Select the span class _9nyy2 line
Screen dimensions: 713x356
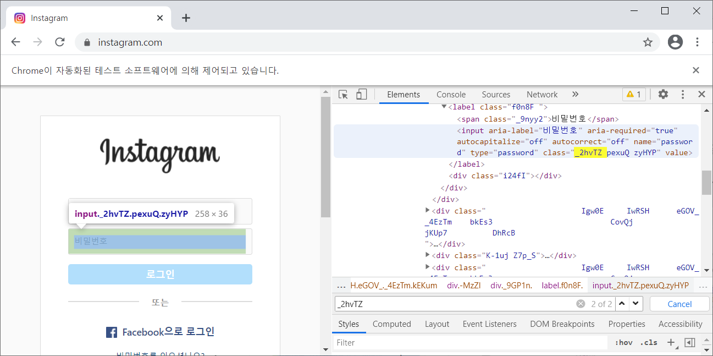[538, 119]
